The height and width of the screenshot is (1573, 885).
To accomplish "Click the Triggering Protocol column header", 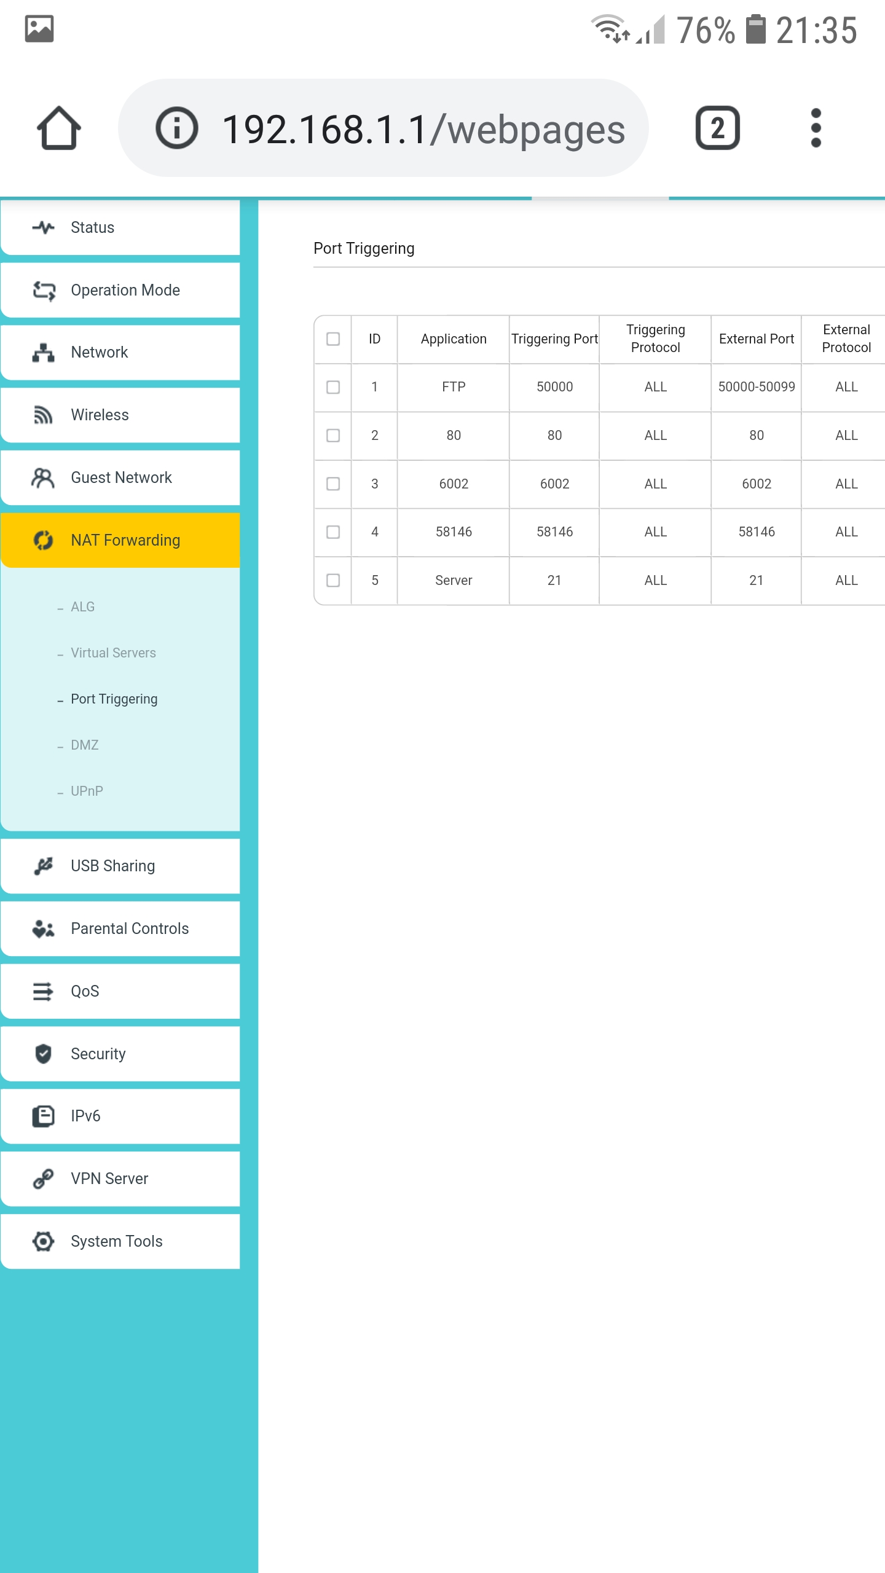I will point(655,339).
